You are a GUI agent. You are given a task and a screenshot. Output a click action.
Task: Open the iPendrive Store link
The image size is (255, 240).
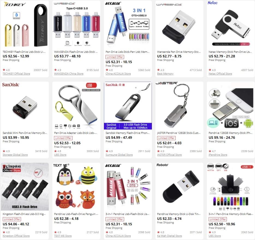point(218,155)
